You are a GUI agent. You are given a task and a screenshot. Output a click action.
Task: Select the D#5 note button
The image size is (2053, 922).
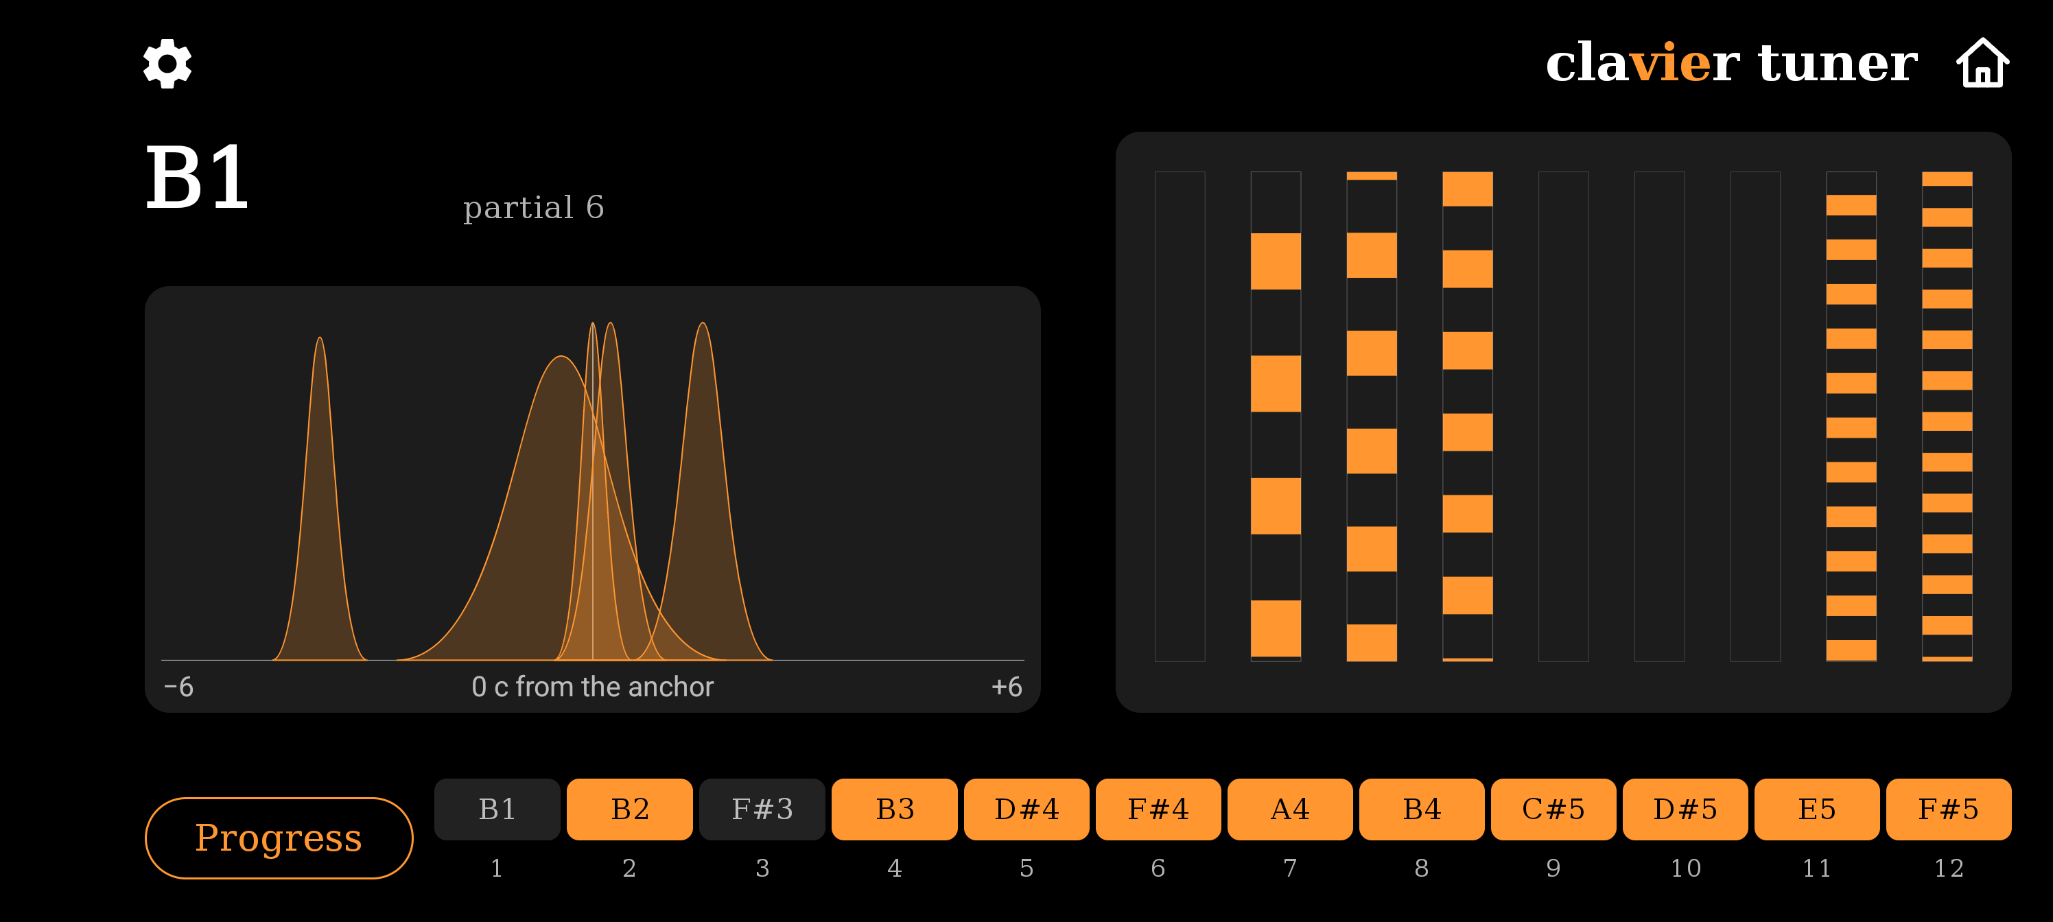click(x=1686, y=809)
